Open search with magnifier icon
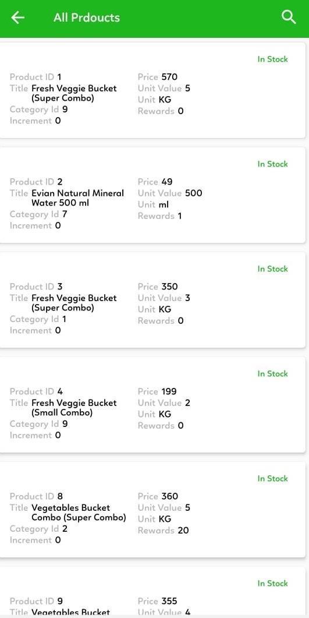Image resolution: width=309 pixels, height=618 pixels. point(289,17)
